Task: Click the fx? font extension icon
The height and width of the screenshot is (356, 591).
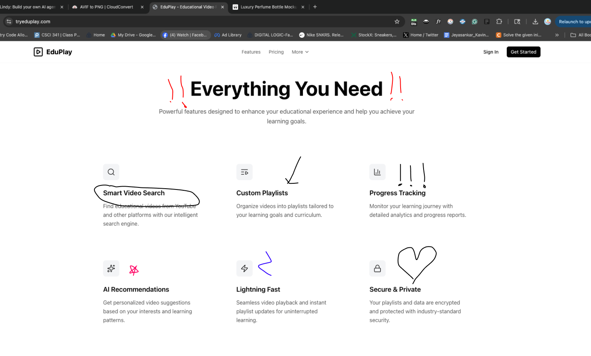Action: pyautogui.click(x=438, y=21)
